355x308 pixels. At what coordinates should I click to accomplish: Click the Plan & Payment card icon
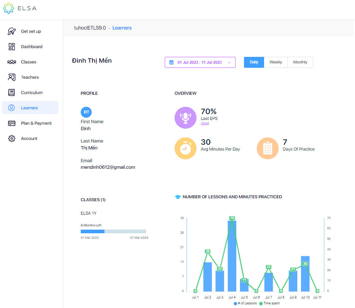tap(12, 123)
